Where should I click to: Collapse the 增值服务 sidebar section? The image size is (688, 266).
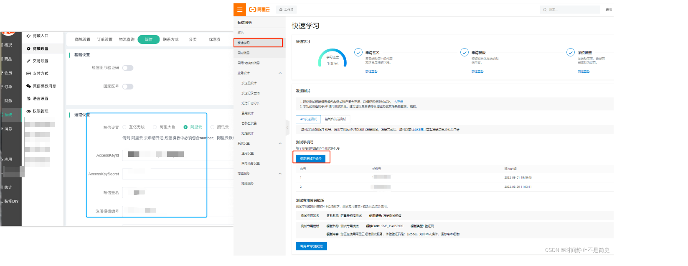click(280, 174)
